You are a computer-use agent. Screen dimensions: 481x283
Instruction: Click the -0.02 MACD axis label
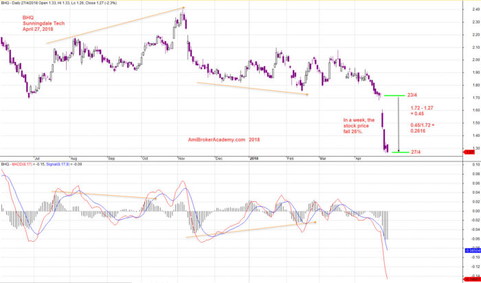476,220
